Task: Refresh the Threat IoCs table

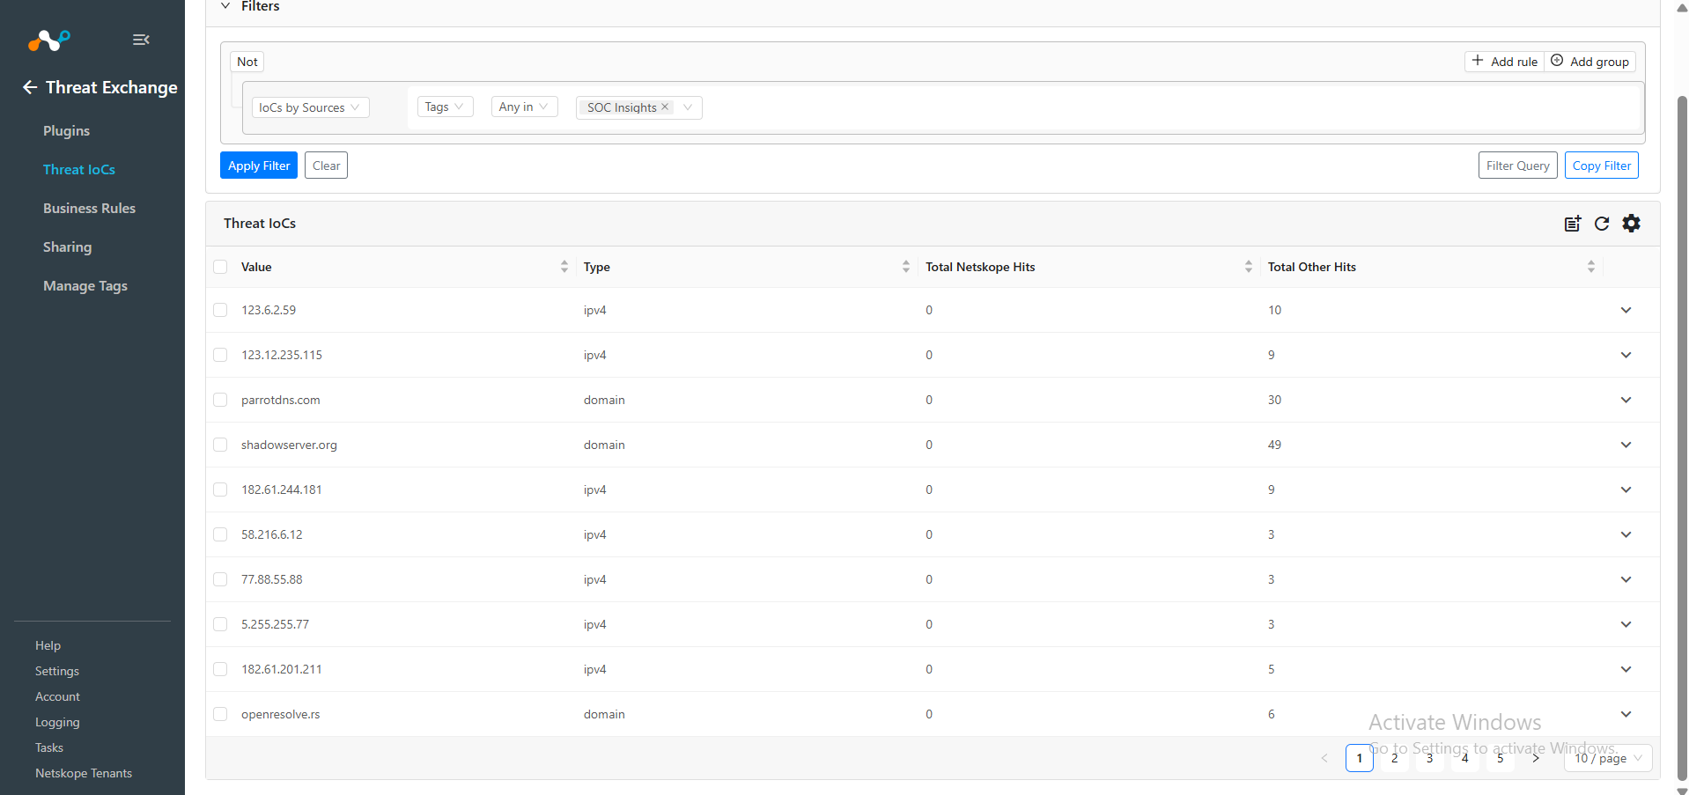Action: [x=1602, y=224]
